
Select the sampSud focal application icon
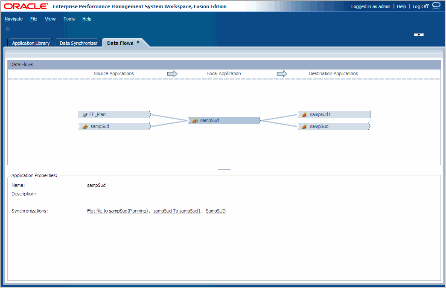tap(194, 120)
